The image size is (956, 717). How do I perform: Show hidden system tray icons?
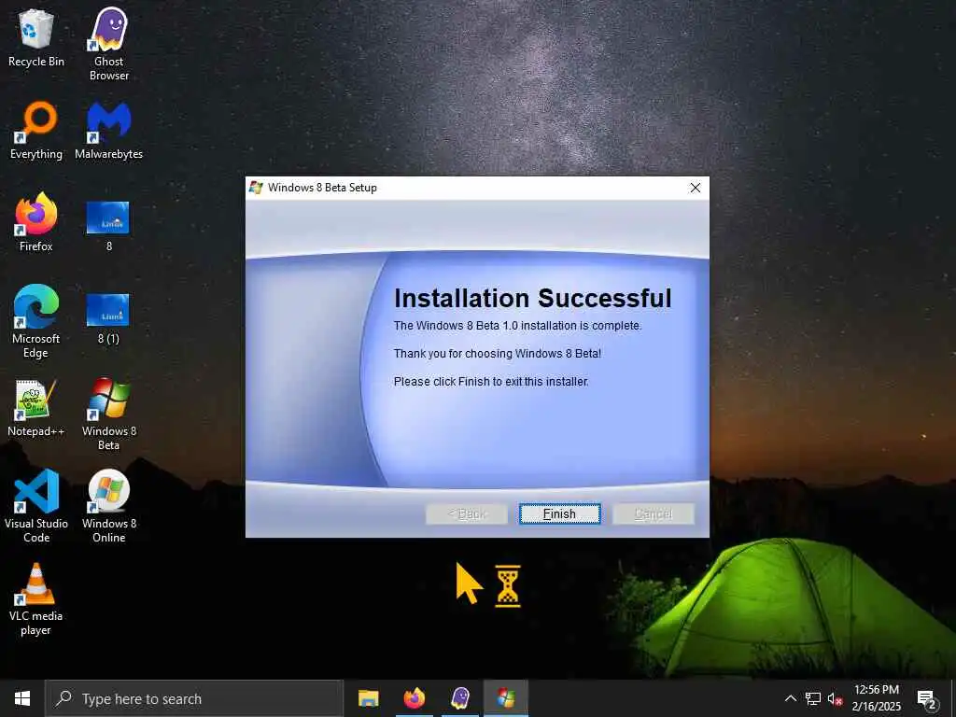tap(790, 698)
